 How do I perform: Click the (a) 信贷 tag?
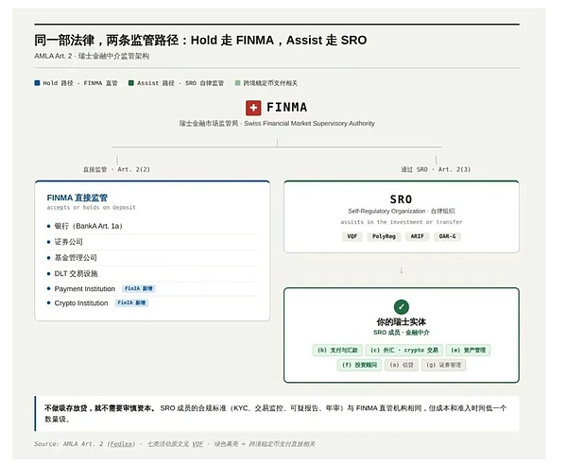(401, 365)
